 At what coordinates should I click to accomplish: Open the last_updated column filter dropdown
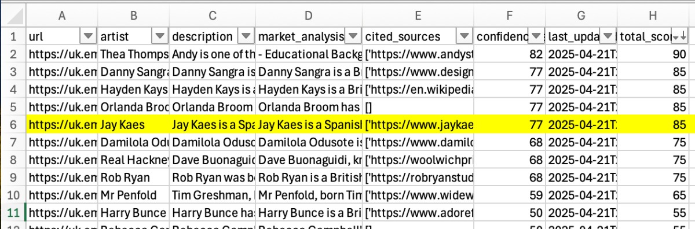click(x=608, y=36)
